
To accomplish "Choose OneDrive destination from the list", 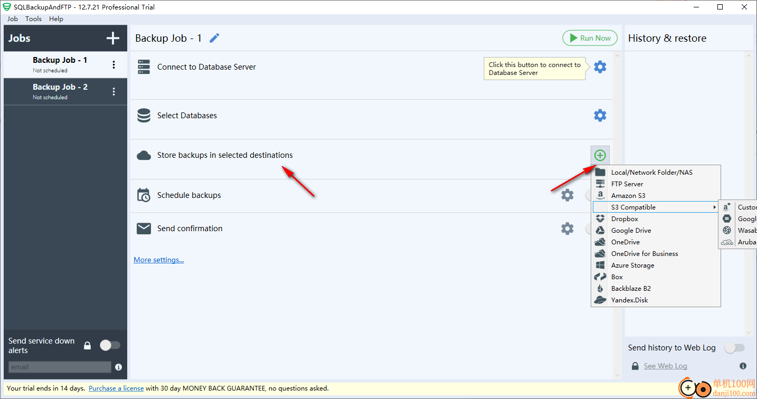I will [x=656, y=242].
